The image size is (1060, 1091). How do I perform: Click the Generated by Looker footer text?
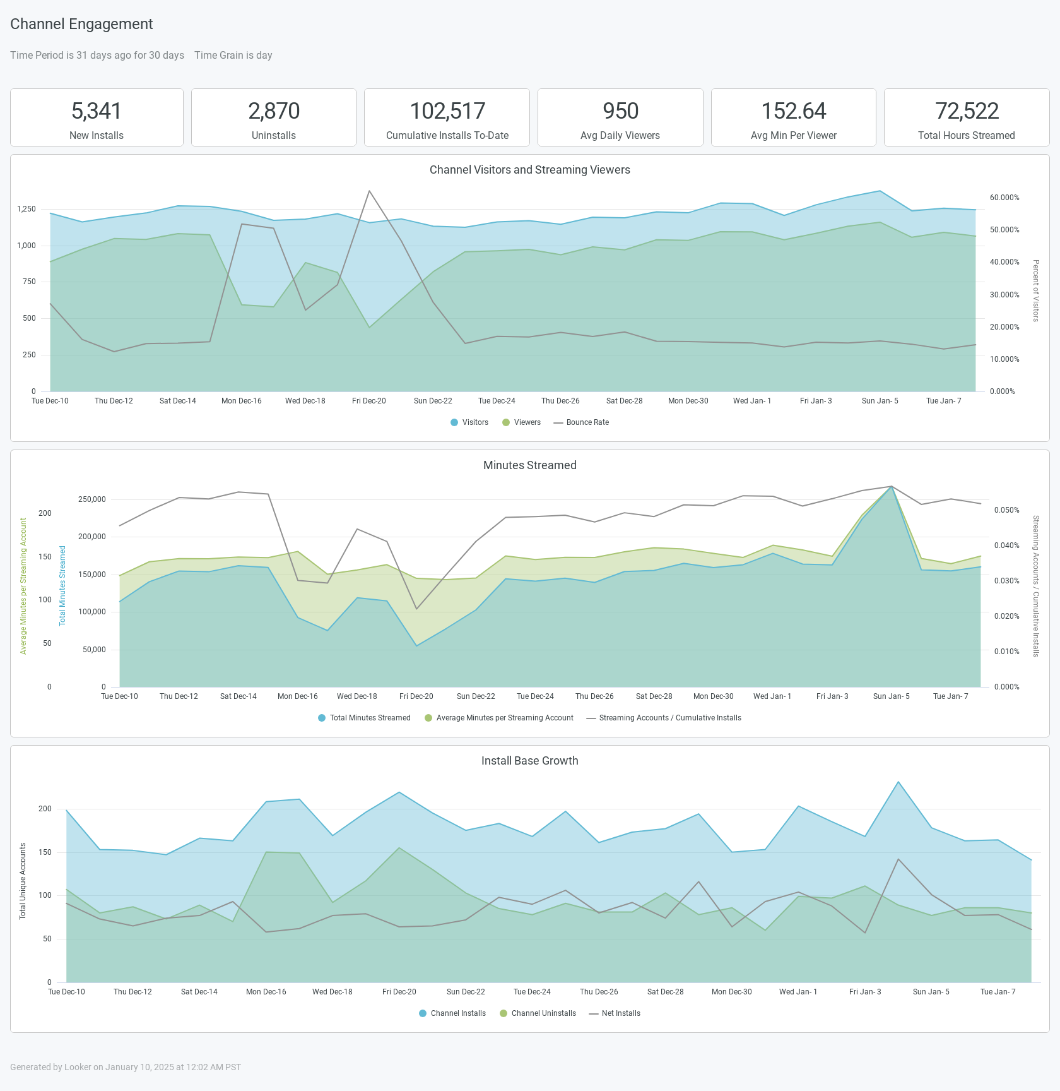[x=126, y=1067]
